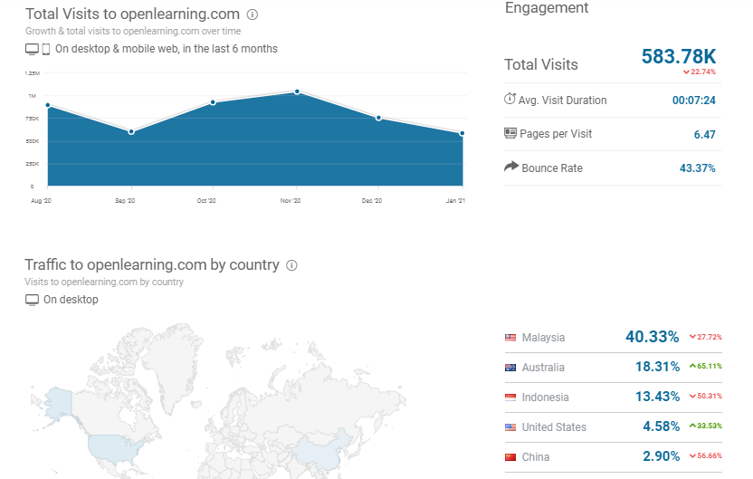Click the info icon beside Total Visits title
The width and height of the screenshot is (753, 479).
253,14
